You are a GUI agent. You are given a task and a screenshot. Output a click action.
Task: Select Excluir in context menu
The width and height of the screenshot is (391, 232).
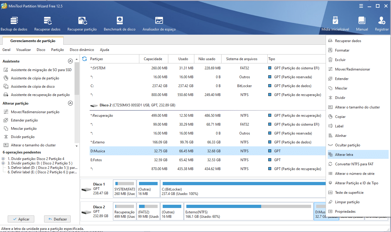(358, 60)
